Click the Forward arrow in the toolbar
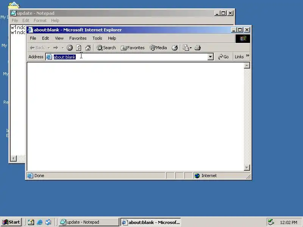The width and height of the screenshot is (303, 227). (56, 48)
